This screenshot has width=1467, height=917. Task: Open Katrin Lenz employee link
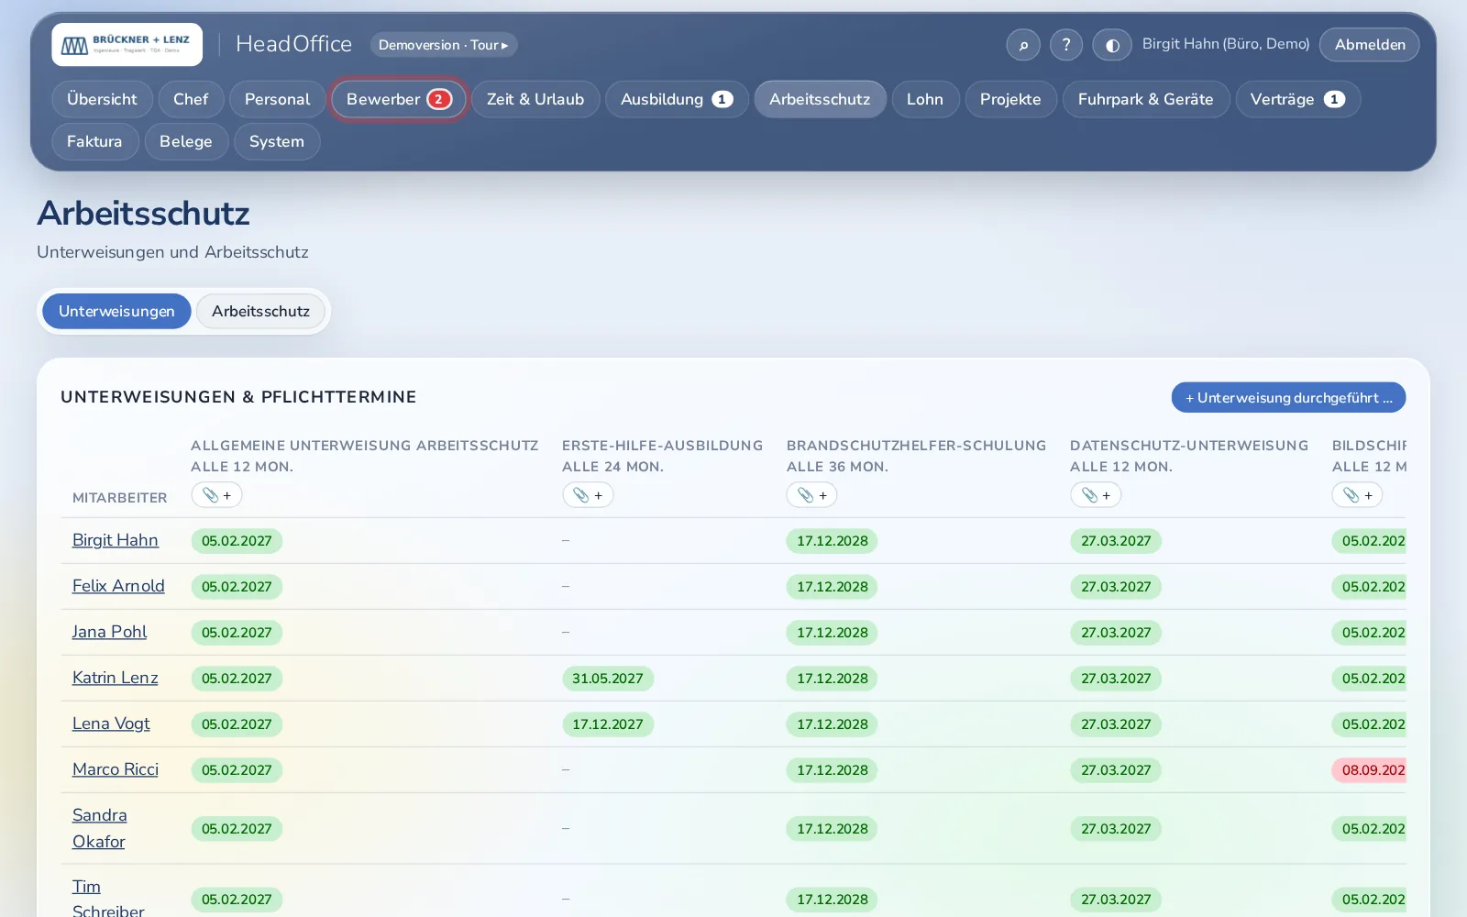click(116, 678)
